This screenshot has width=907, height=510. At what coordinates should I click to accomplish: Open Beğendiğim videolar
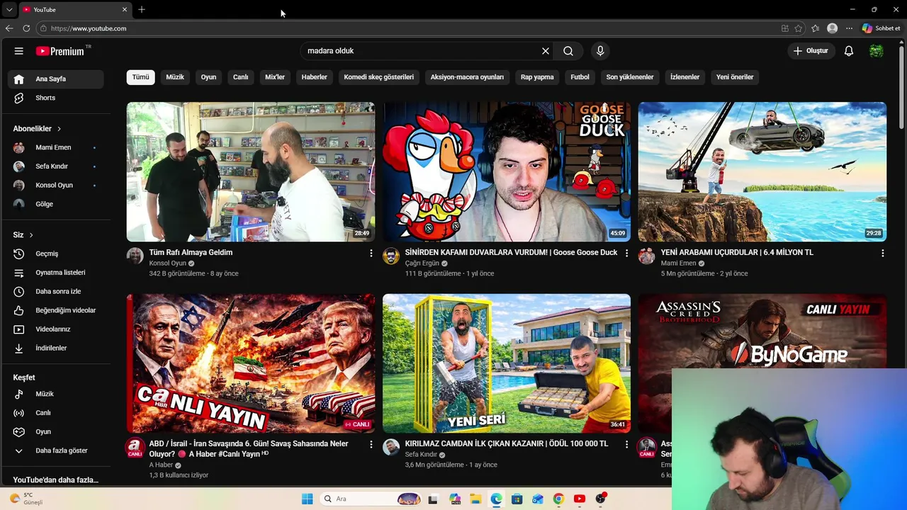(x=56, y=310)
